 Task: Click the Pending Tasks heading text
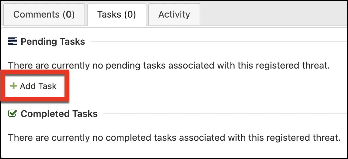[x=53, y=41]
